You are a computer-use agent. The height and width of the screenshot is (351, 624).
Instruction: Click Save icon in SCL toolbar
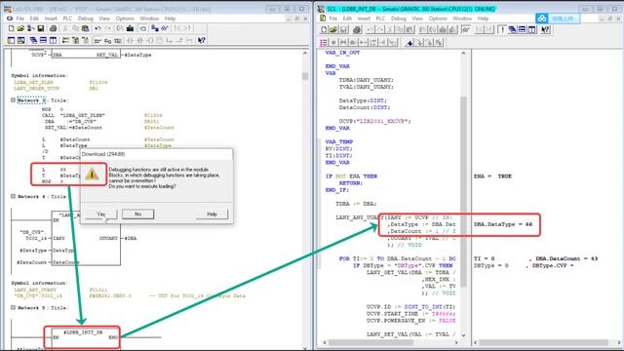[x=343, y=29]
